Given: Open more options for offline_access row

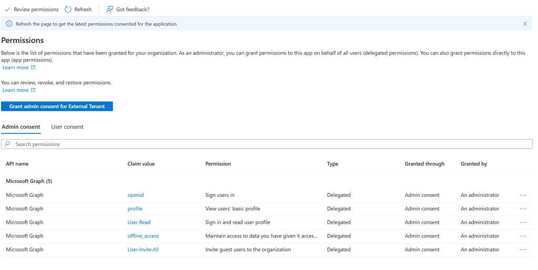Looking at the screenshot, I should click(523, 236).
